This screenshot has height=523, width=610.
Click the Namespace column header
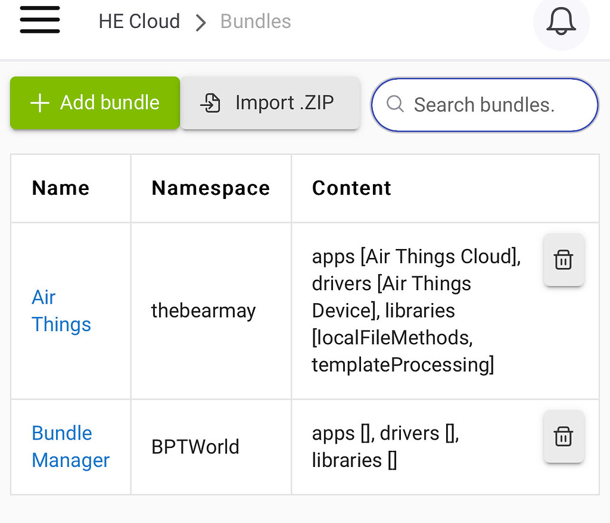(210, 188)
